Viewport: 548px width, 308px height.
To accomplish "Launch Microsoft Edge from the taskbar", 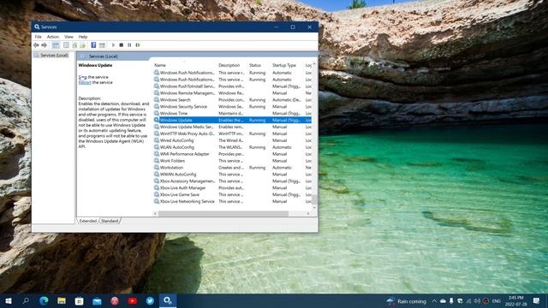I will 44,300.
